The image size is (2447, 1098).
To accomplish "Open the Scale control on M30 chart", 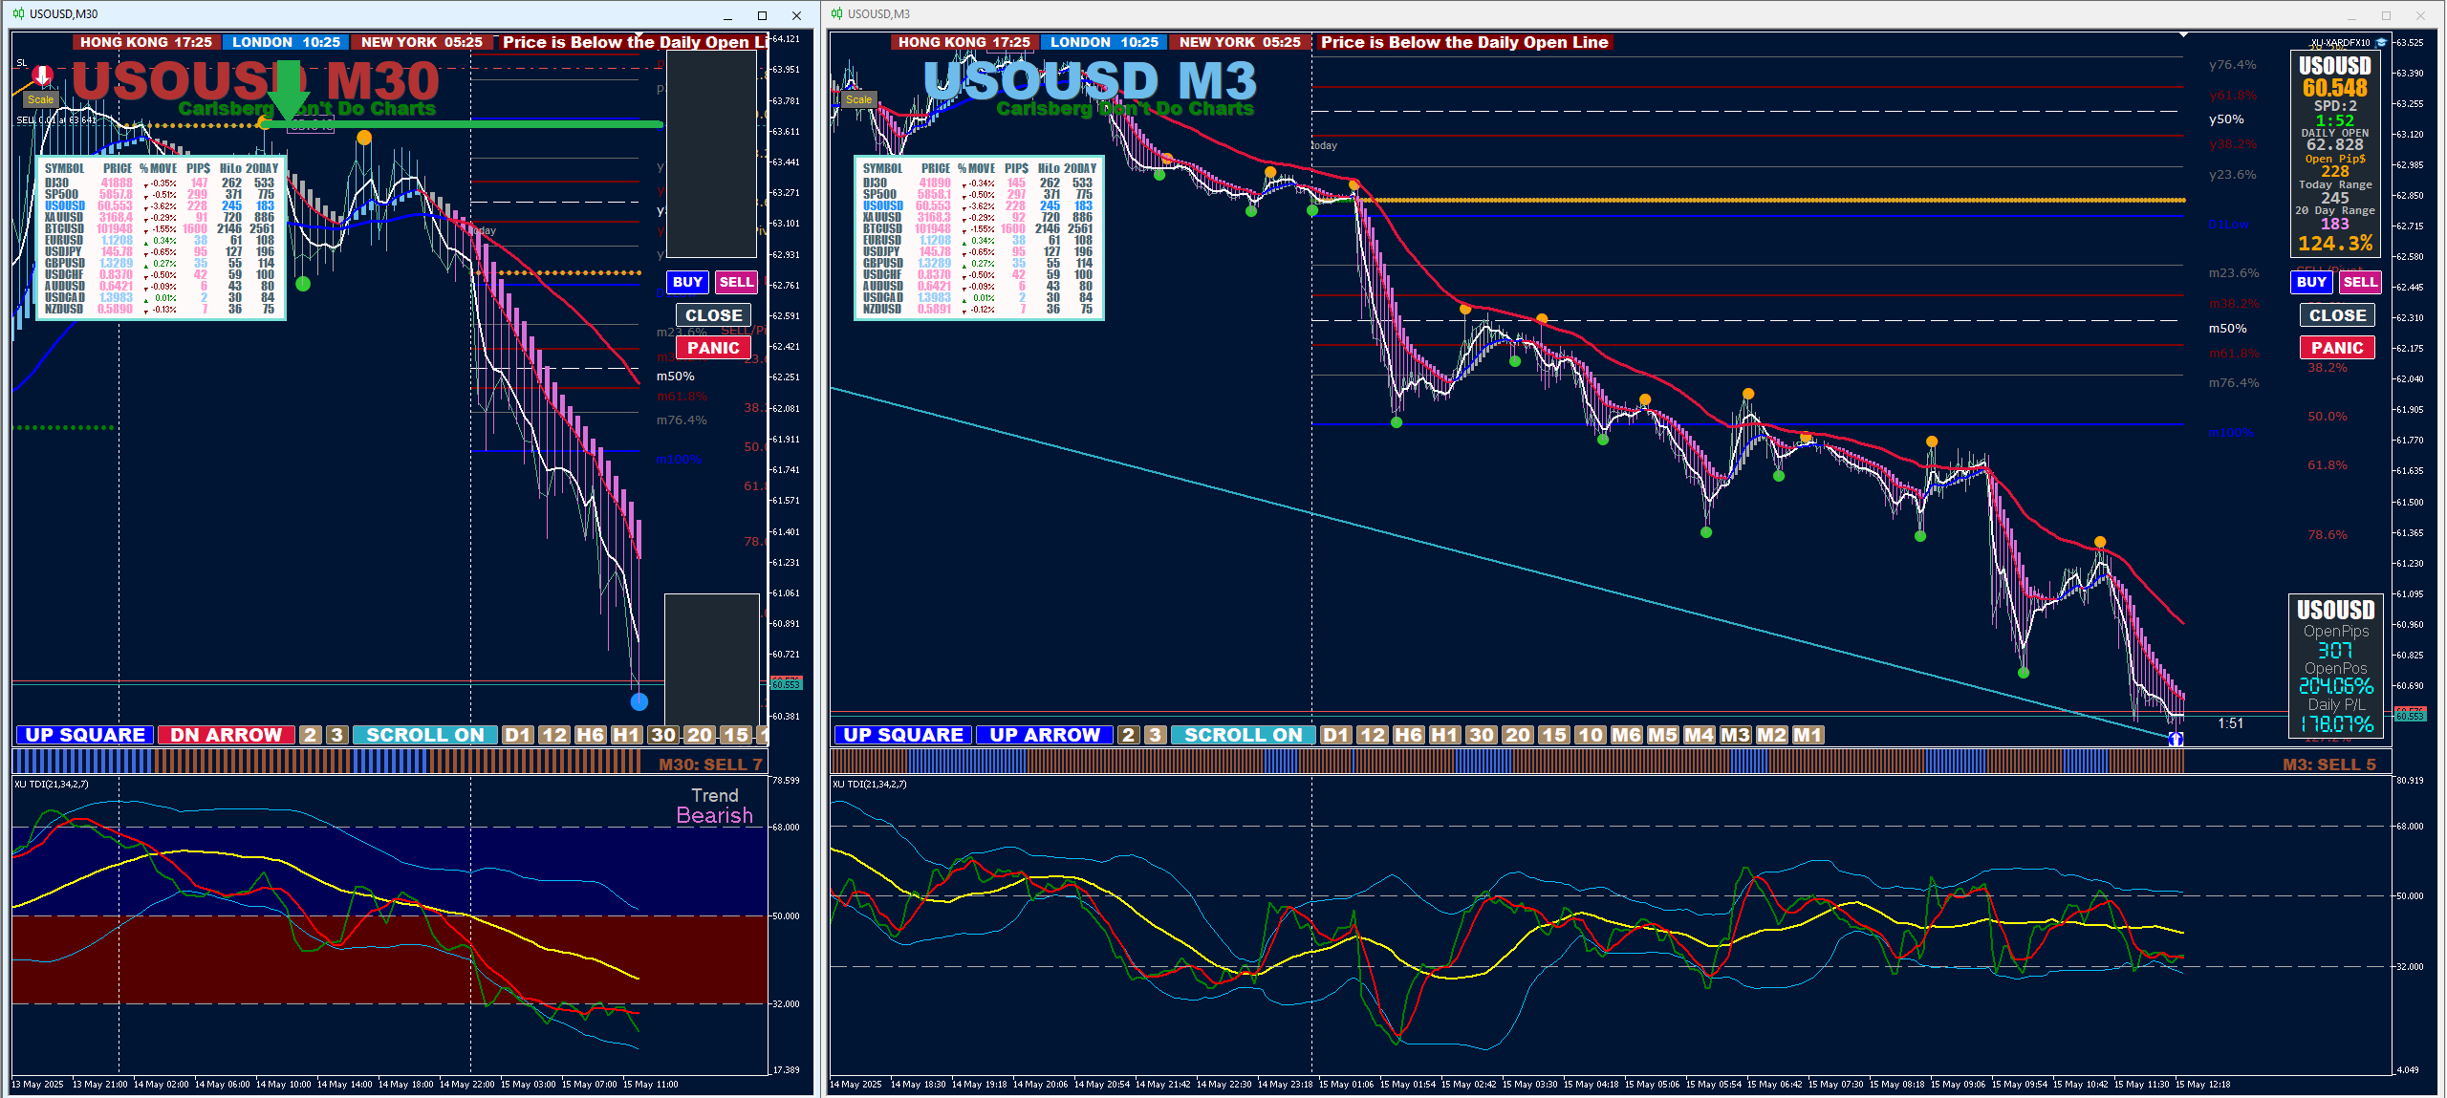I will (40, 99).
